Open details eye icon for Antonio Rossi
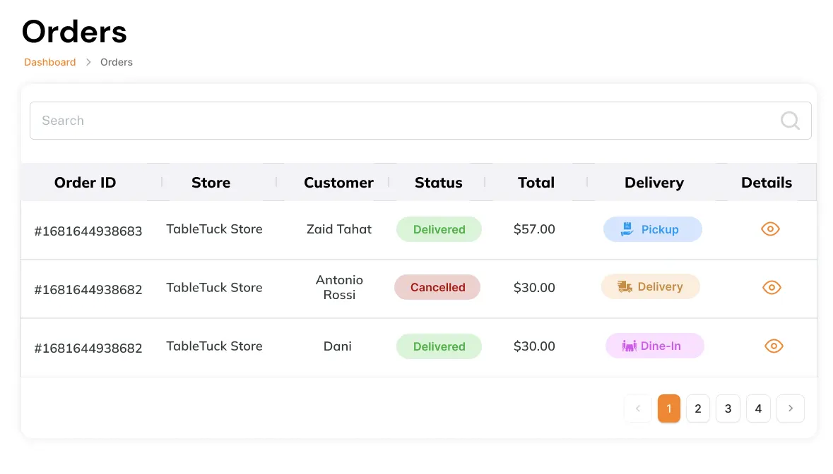 772,287
